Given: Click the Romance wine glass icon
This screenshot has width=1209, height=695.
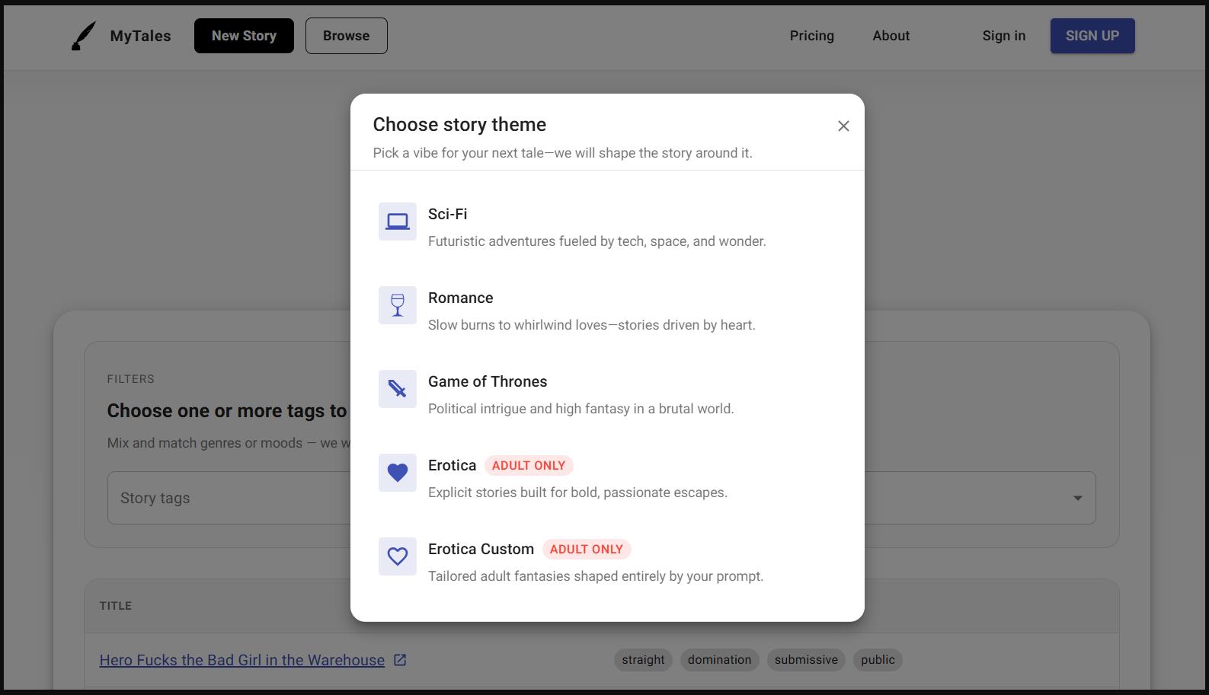Looking at the screenshot, I should (398, 305).
